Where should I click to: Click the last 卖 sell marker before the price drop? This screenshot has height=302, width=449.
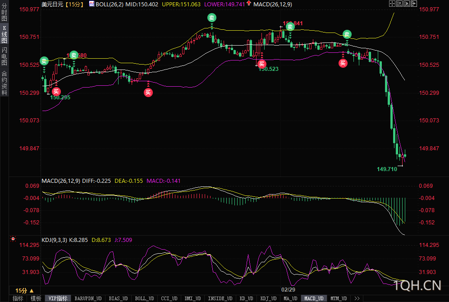(347, 34)
